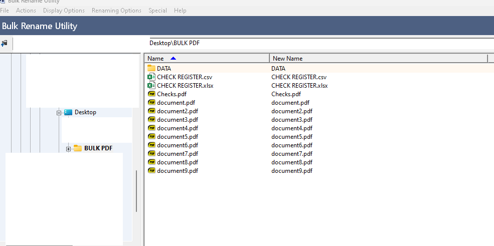Click the document6.pdf PDF icon

pyautogui.click(x=151, y=145)
